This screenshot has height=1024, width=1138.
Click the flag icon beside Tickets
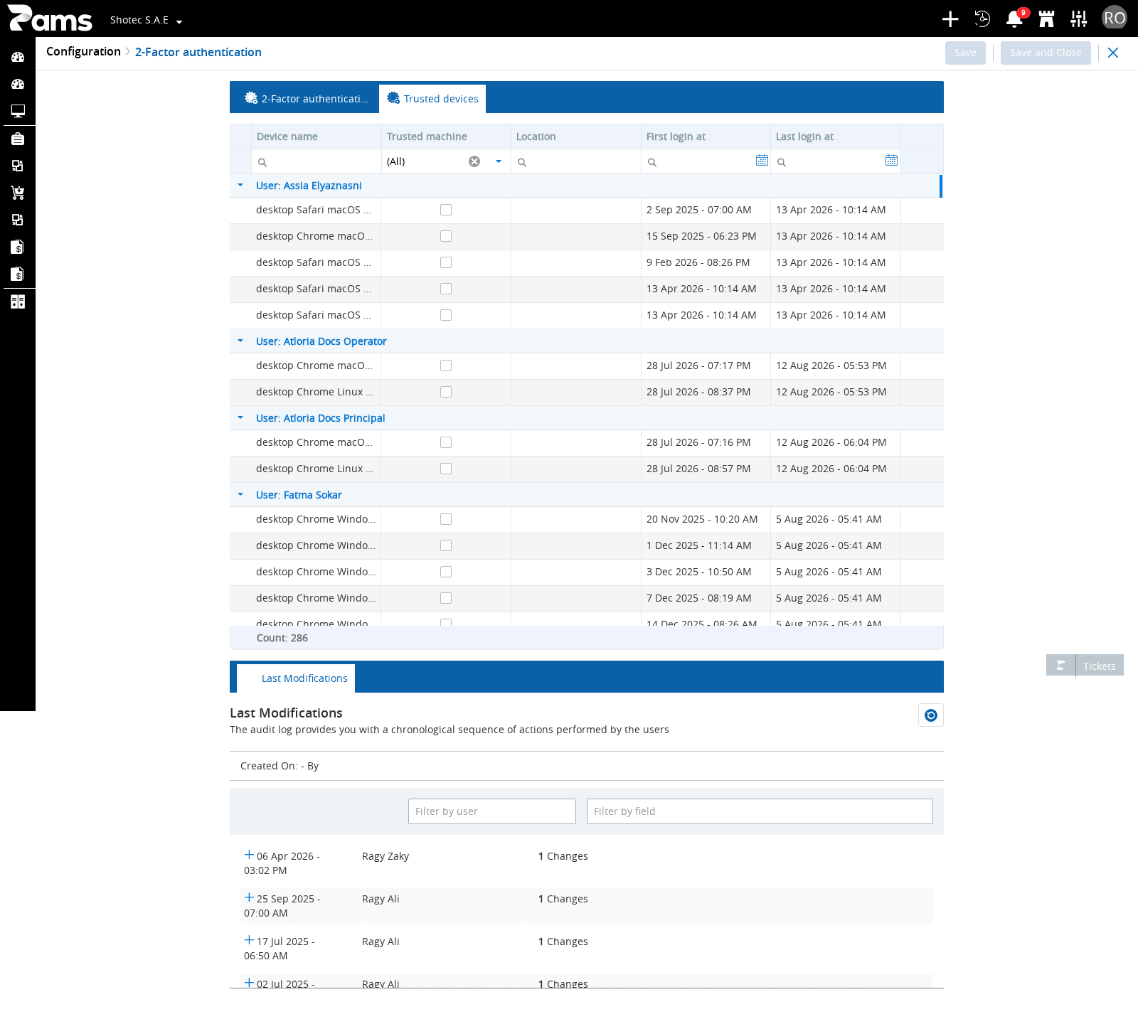point(1060,665)
